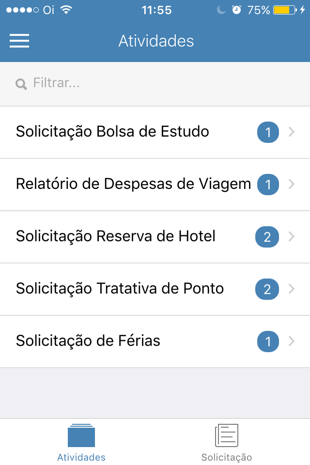Tap badge count on Solicitação Bolsa de Estudo
The height and width of the screenshot is (465, 310).
point(268,132)
